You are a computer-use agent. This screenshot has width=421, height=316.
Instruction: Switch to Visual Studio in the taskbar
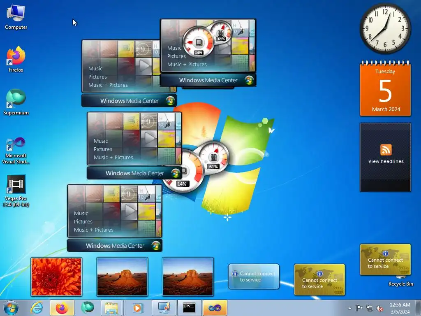coord(215,308)
